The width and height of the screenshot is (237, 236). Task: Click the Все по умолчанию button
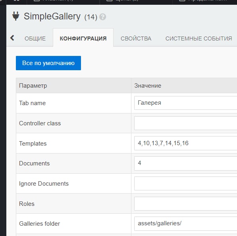pyautogui.click(x=48, y=63)
